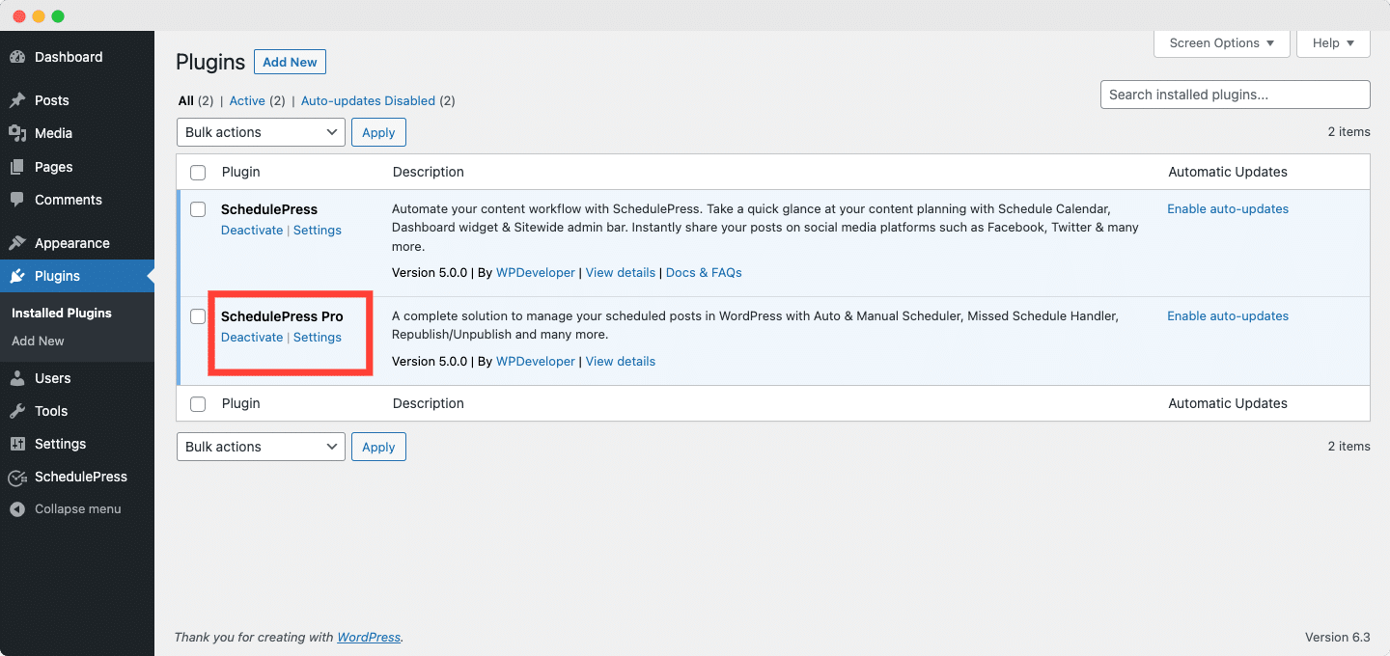Screen dimensions: 1390x656
Task: Filter plugins by Active
Action: 247,100
